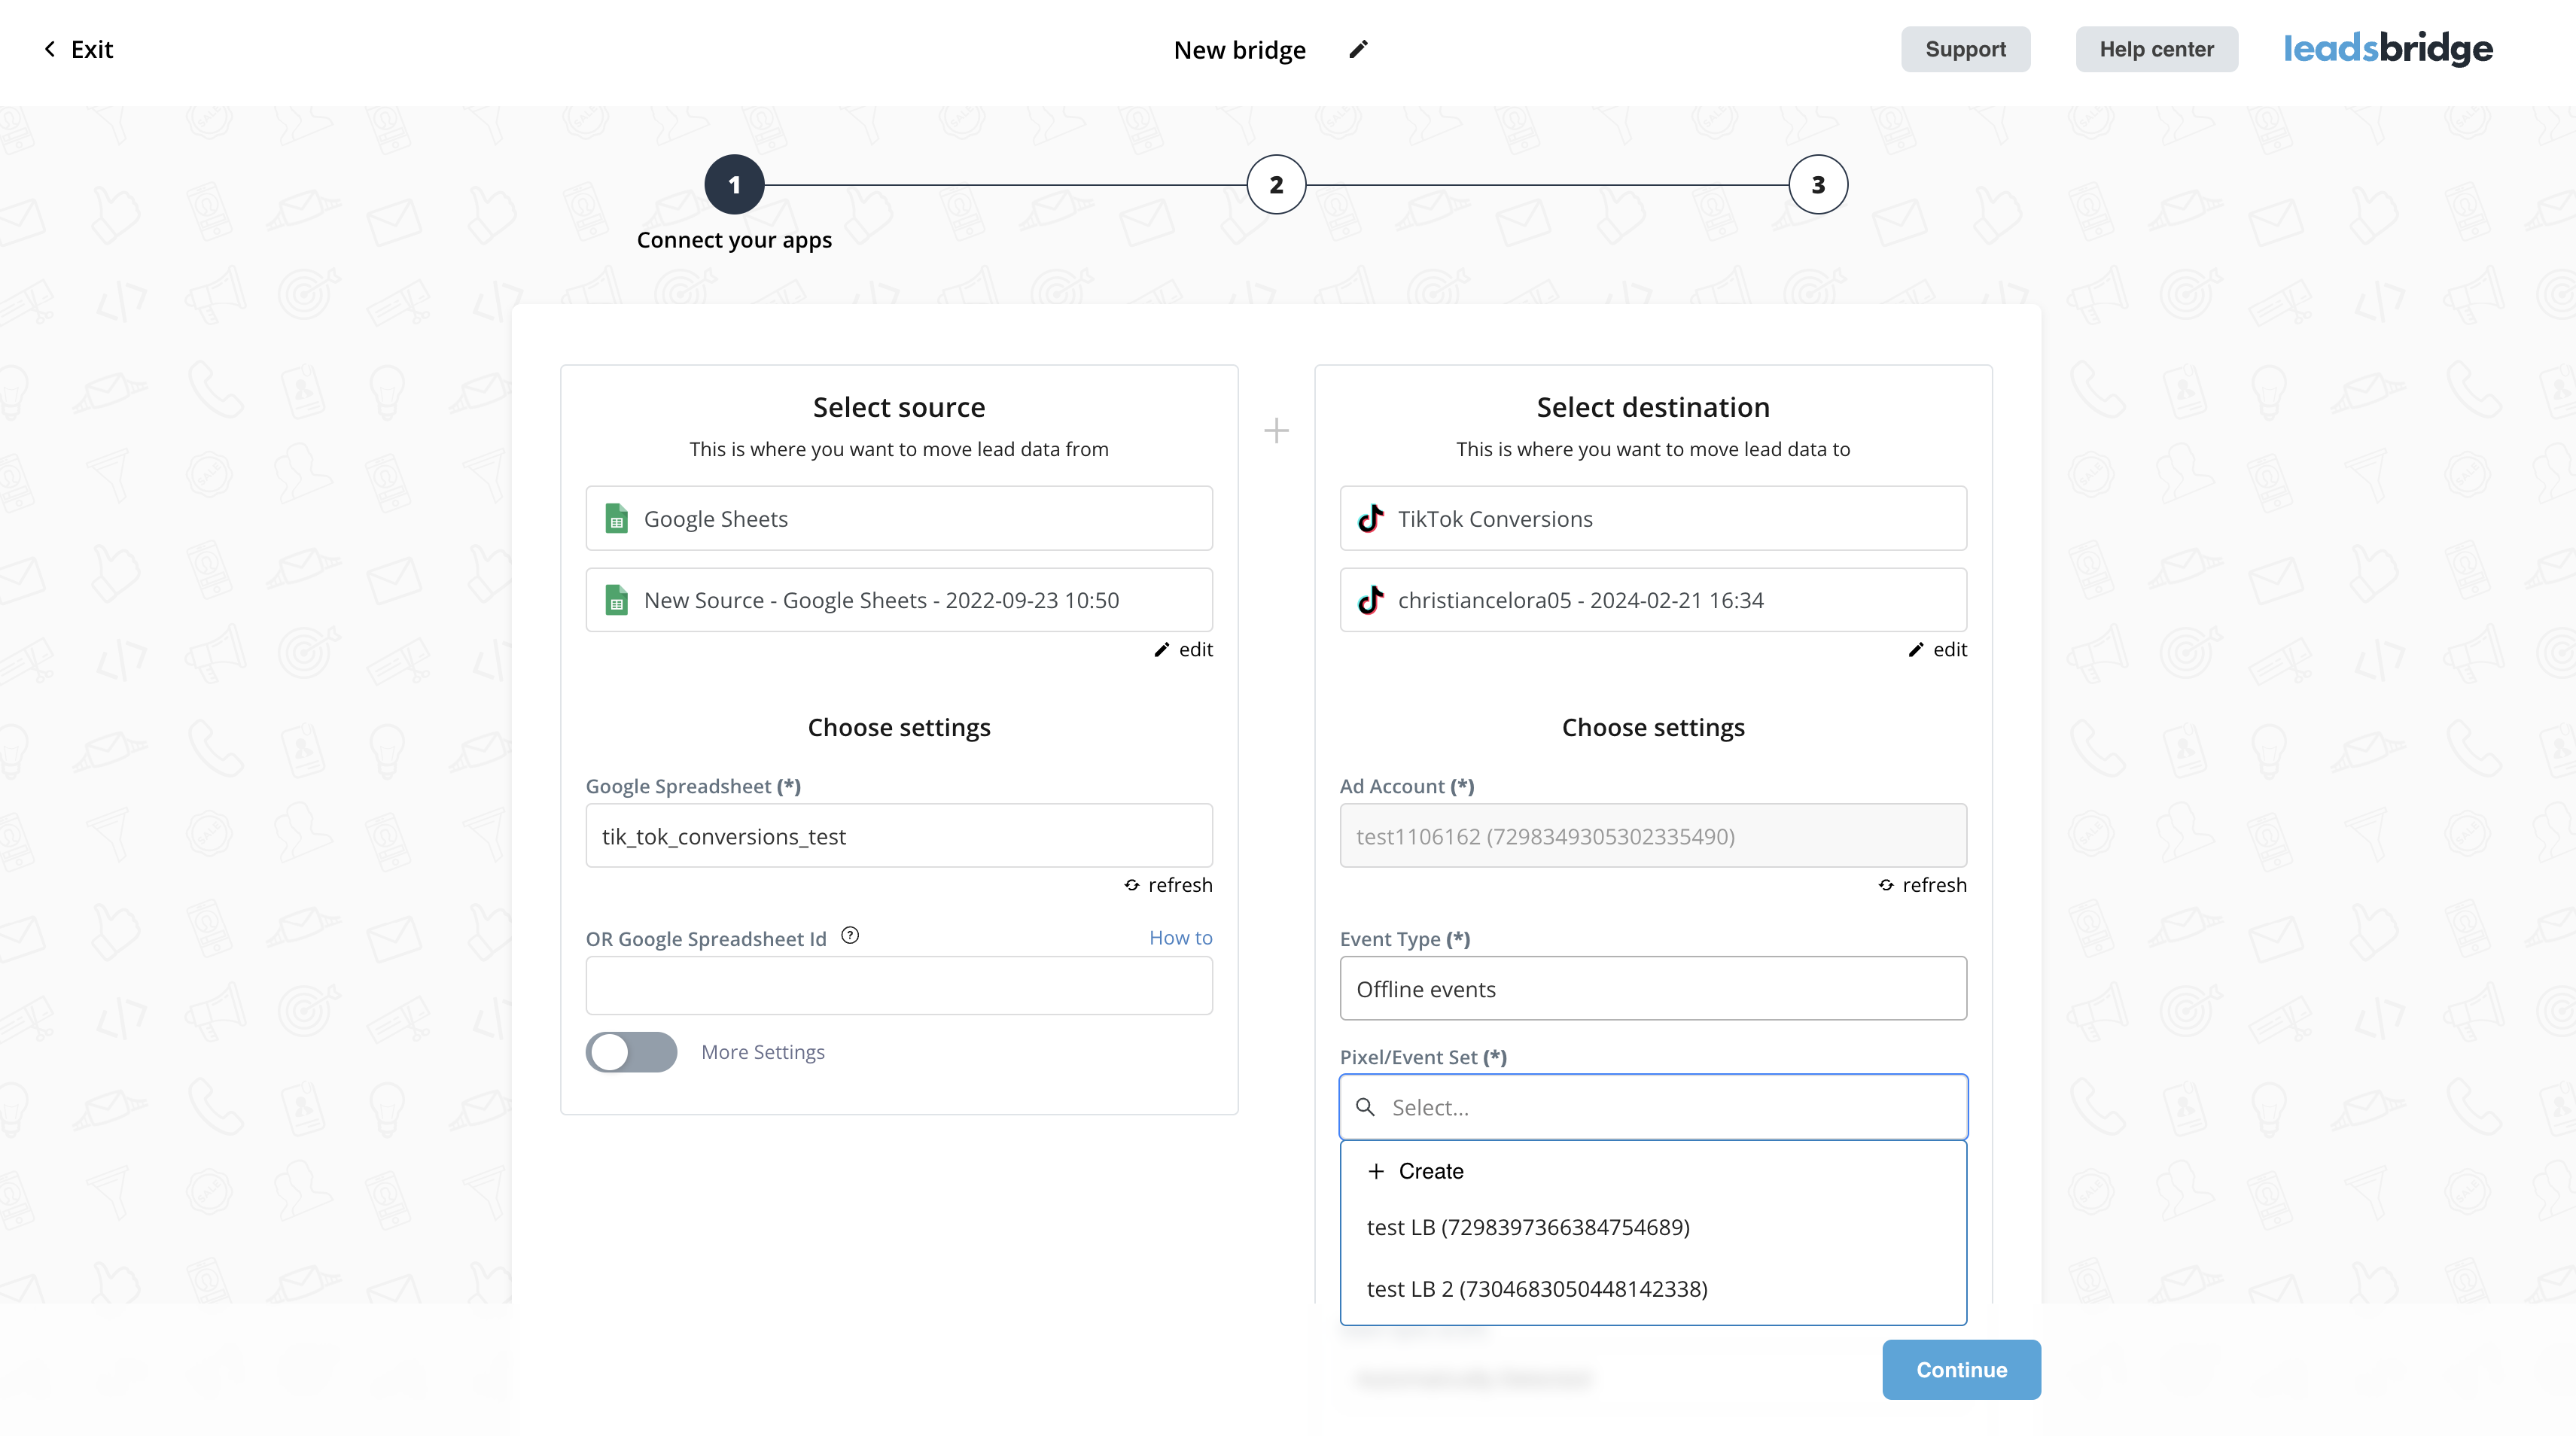This screenshot has height=1436, width=2576.
Task: Open the Help center
Action: (x=2156, y=49)
